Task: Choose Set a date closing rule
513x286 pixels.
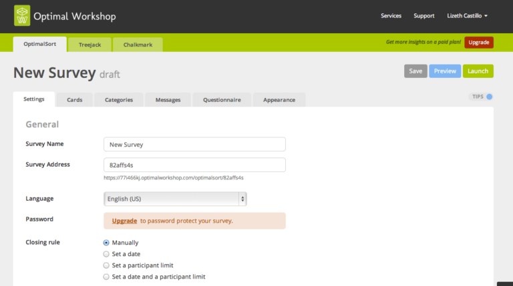Action: 106,254
